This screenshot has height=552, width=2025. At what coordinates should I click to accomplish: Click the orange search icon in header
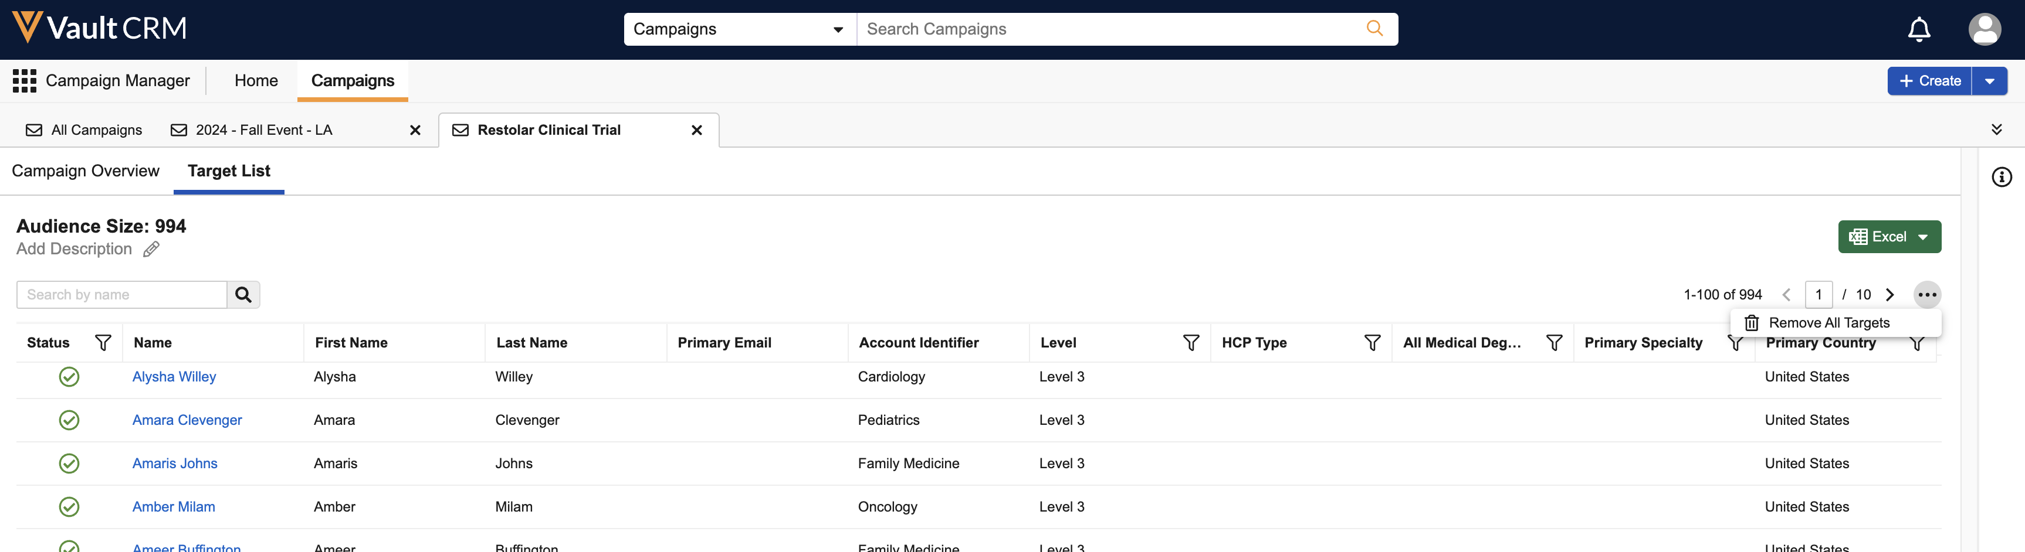(1374, 29)
